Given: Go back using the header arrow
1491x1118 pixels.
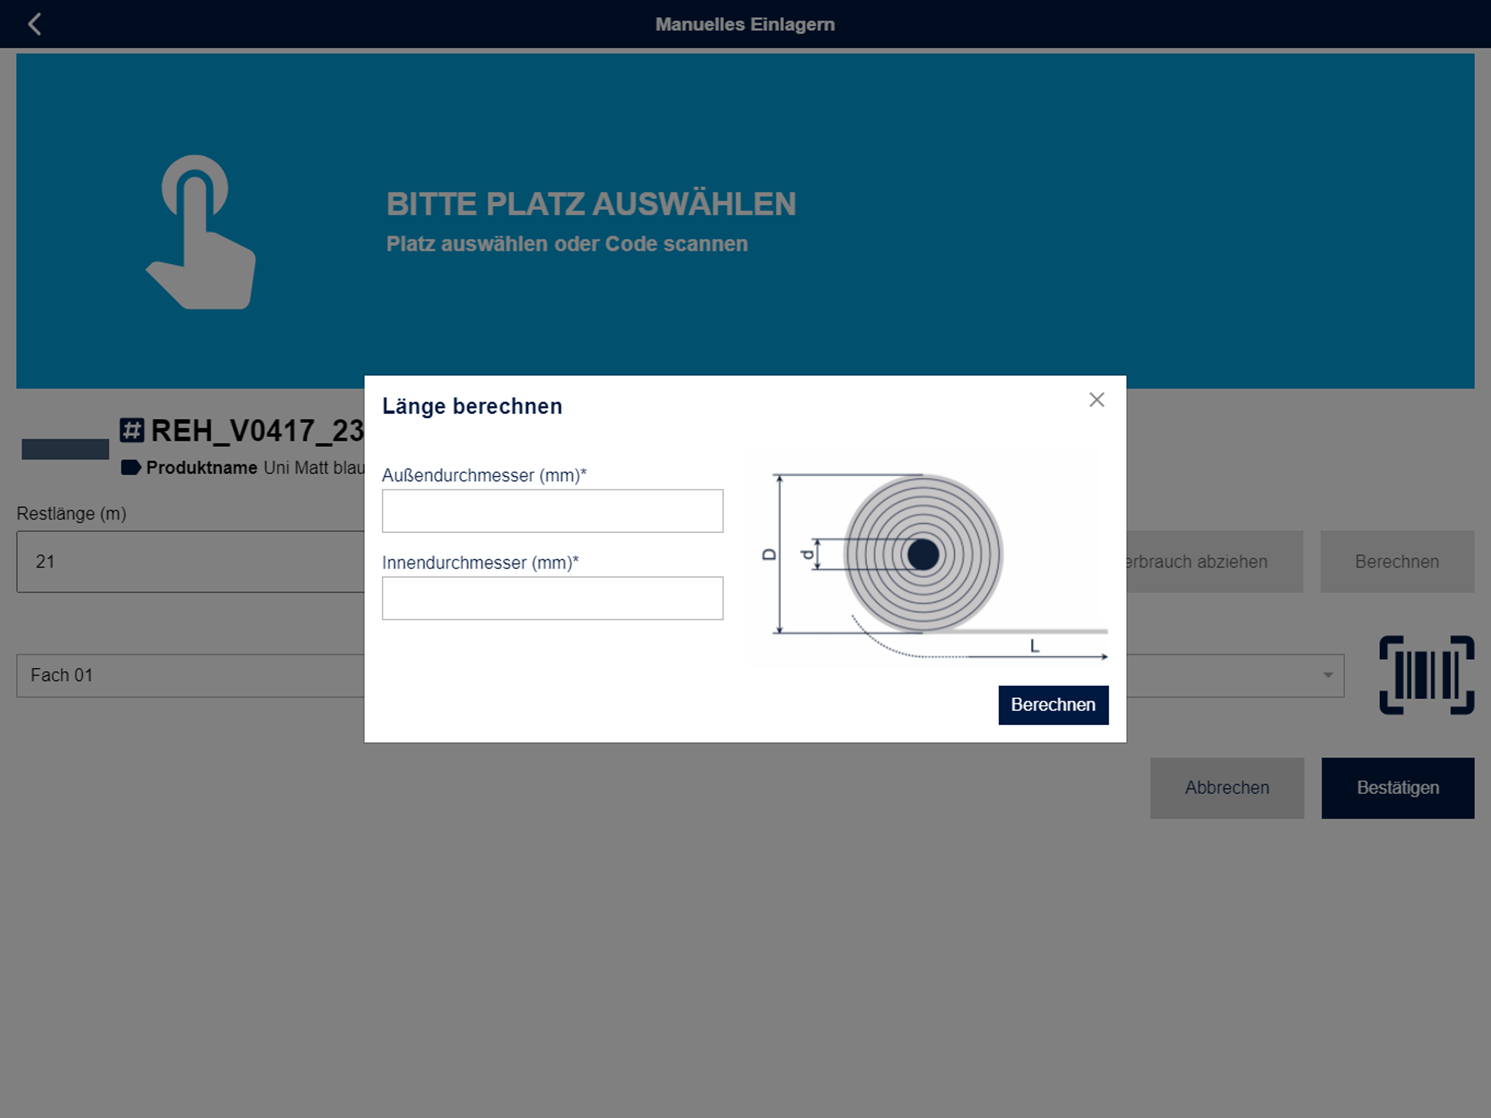Looking at the screenshot, I should [x=35, y=24].
